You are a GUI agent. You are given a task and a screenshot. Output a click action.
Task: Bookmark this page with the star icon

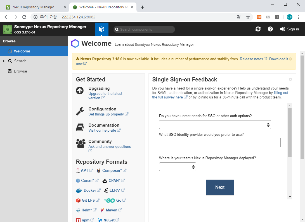tap(248, 17)
